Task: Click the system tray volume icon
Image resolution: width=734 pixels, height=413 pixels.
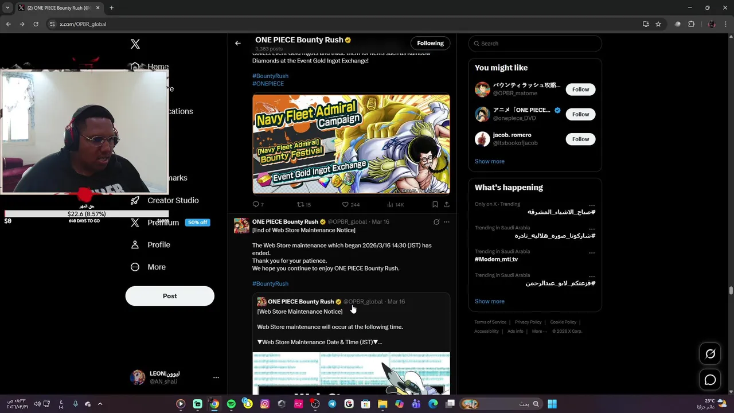Action: click(x=37, y=404)
